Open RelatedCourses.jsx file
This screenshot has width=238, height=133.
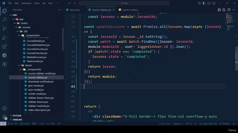[x=36, y=57]
